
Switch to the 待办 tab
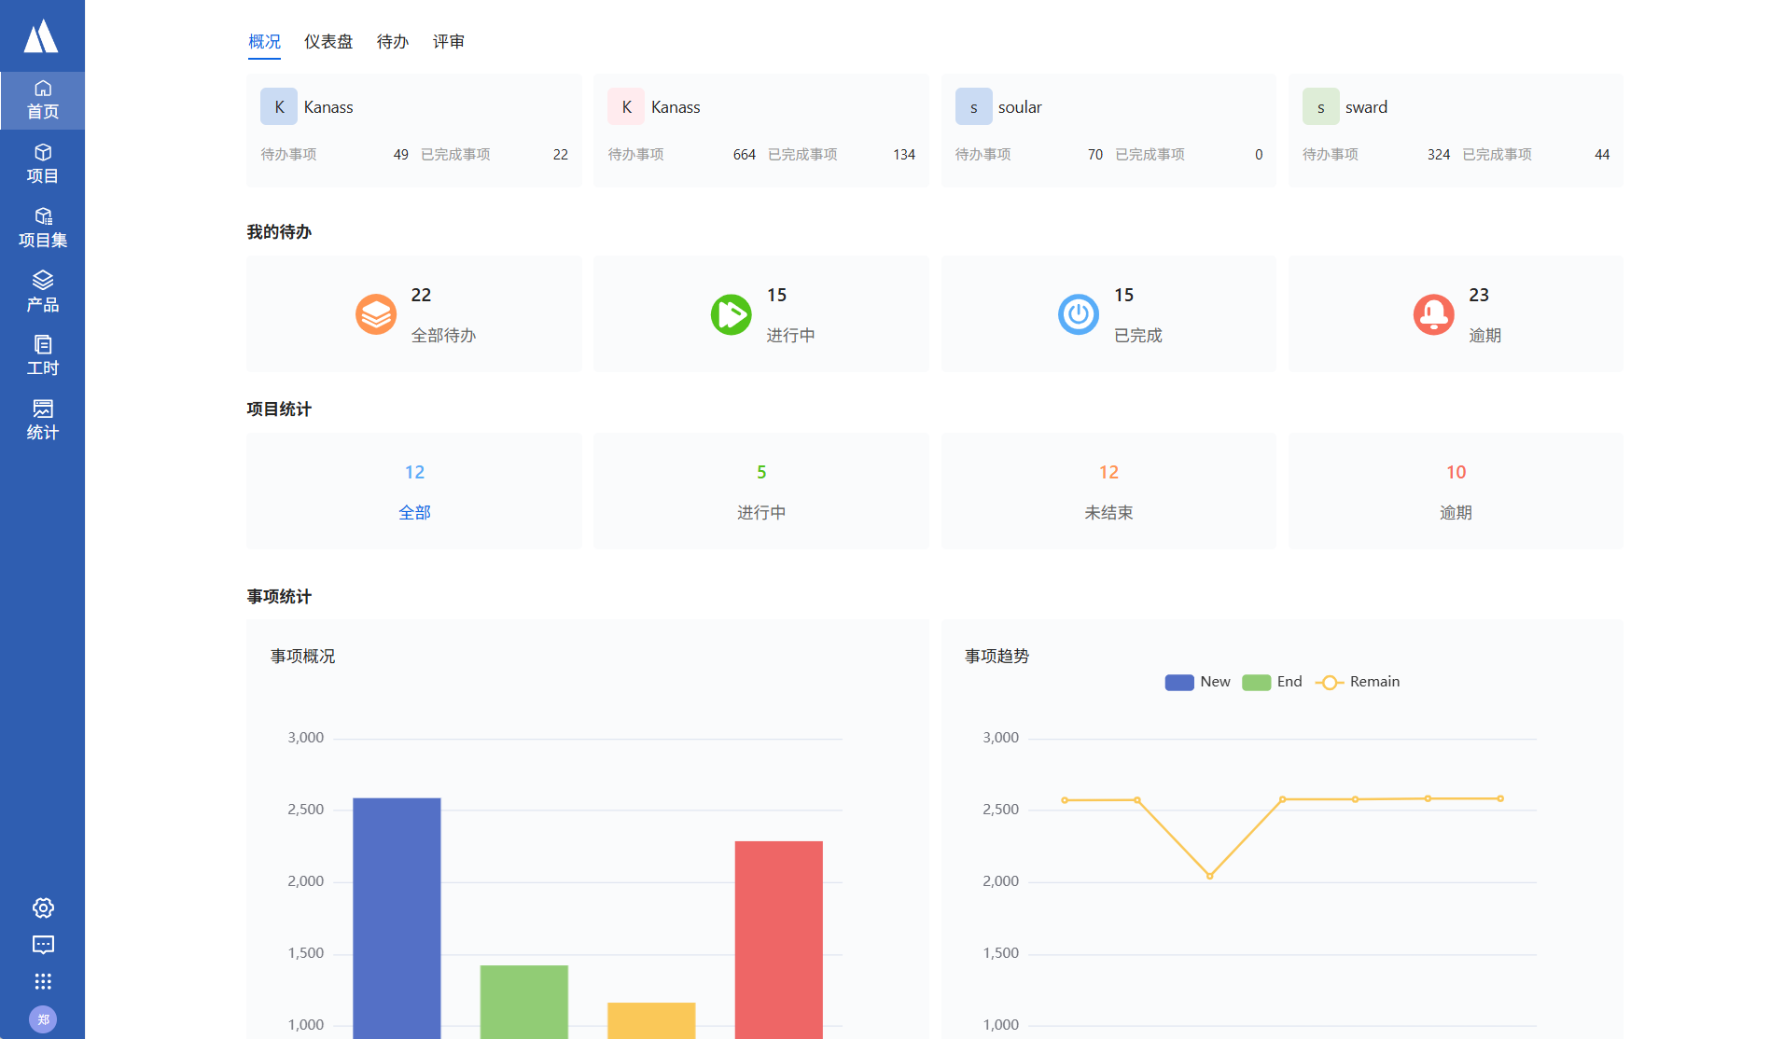click(393, 41)
